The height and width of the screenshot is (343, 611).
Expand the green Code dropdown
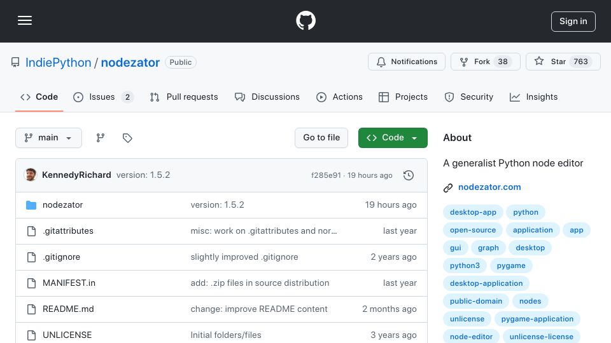(393, 138)
